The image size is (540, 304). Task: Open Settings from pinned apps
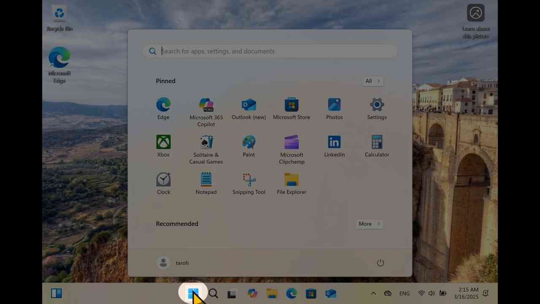[x=377, y=109]
